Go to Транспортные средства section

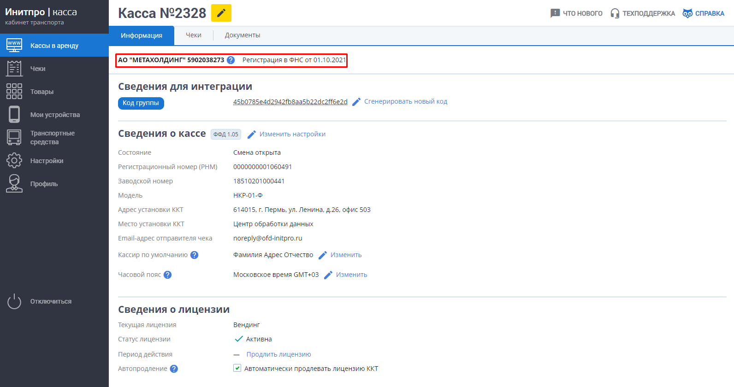[53, 137]
